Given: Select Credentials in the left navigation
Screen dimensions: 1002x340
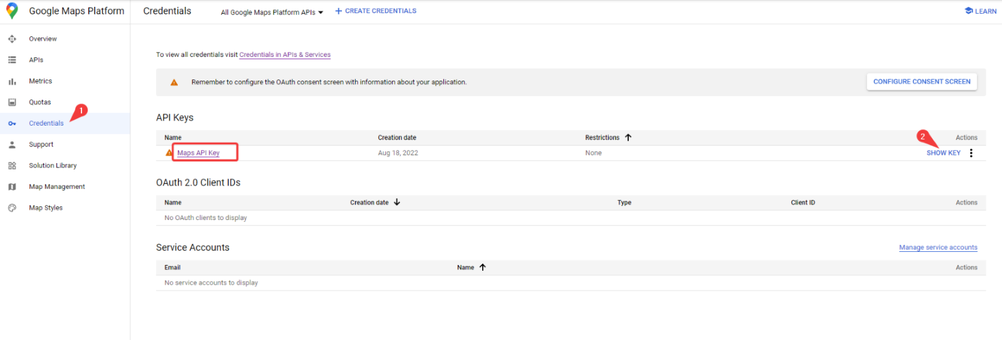Looking at the screenshot, I should click(46, 124).
